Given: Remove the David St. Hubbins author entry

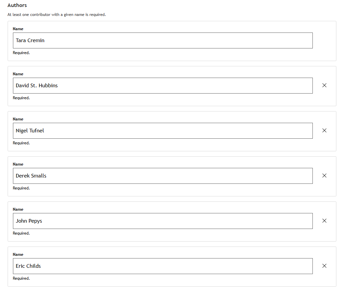Looking at the screenshot, I should click(324, 85).
